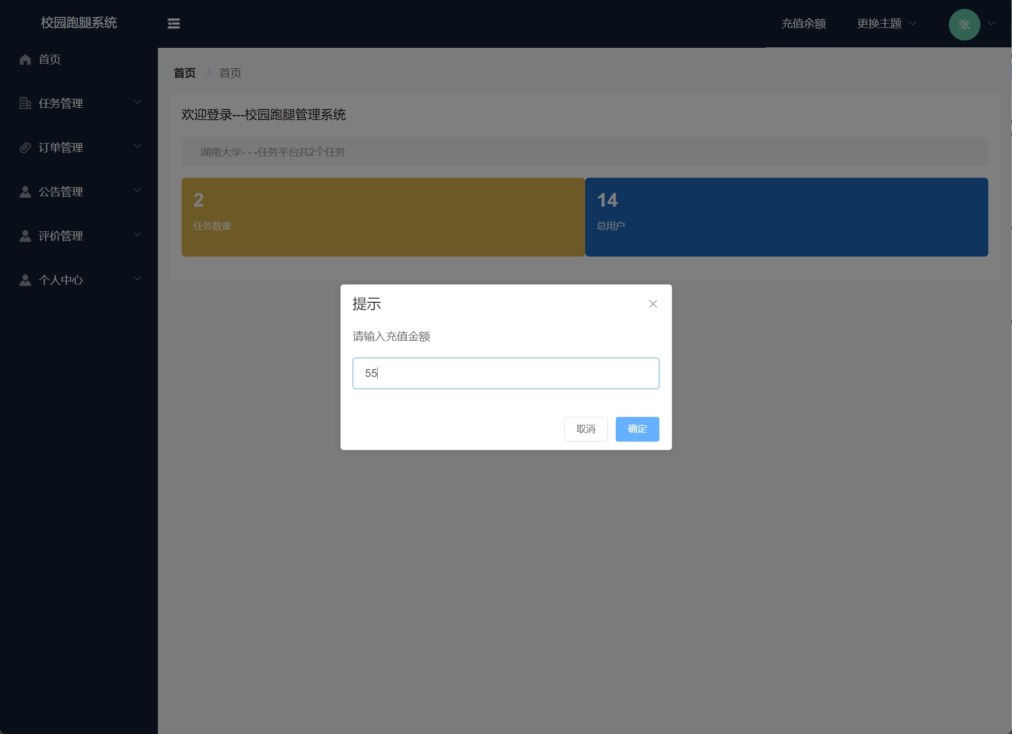
Task: Expand the 任务管理 menu chevron
Action: [x=137, y=102]
